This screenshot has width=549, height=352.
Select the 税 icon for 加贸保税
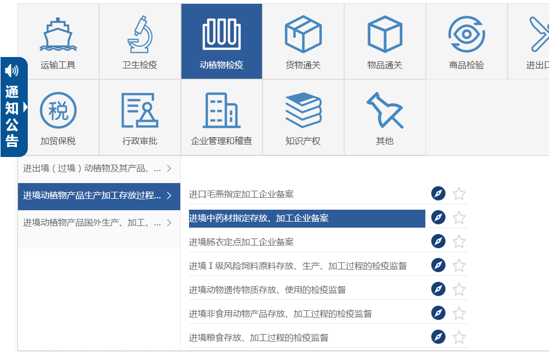tap(58, 110)
